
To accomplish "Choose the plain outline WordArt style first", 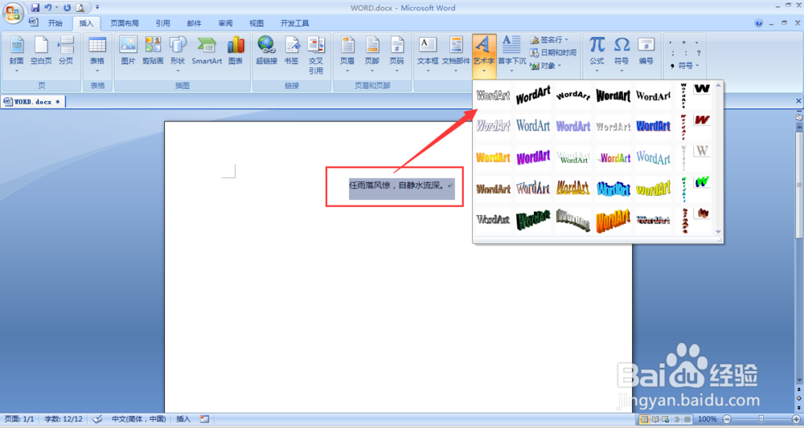I will [493, 96].
